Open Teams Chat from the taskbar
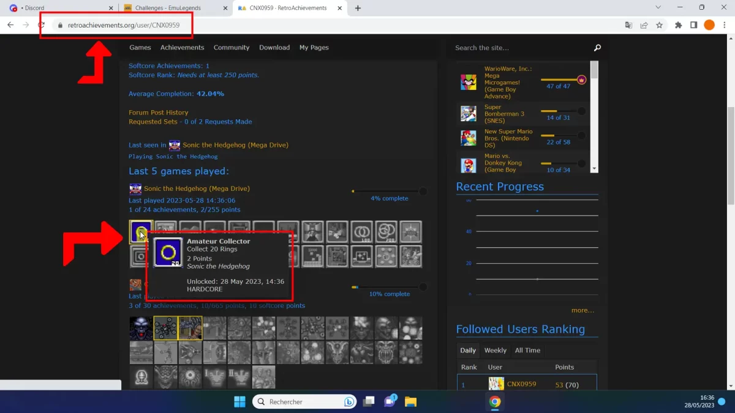Viewport: 735px width, 413px height. click(390, 401)
